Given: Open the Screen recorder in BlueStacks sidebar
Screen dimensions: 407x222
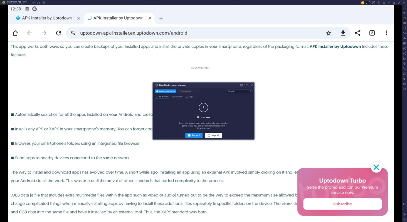Looking at the screenshot, I should pyautogui.click(x=404, y=53).
